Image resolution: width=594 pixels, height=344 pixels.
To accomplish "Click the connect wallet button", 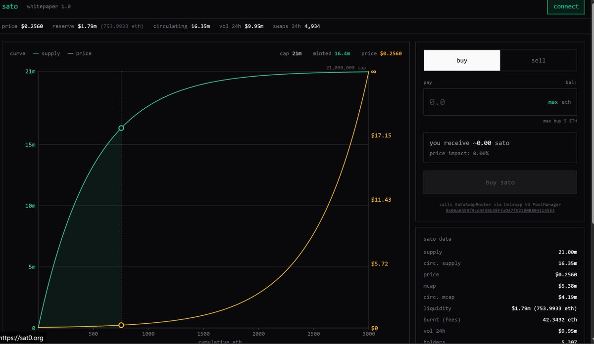I will coord(566,6).
